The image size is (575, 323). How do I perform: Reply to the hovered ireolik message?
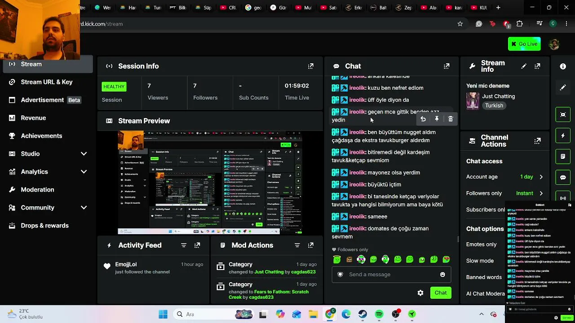(x=423, y=119)
